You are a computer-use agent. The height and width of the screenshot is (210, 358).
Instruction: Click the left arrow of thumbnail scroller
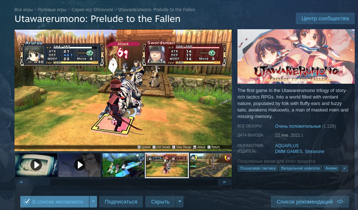click(x=21, y=182)
